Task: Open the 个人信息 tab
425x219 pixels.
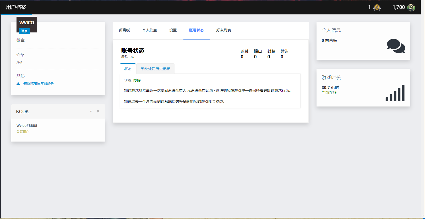Action: (x=149, y=30)
